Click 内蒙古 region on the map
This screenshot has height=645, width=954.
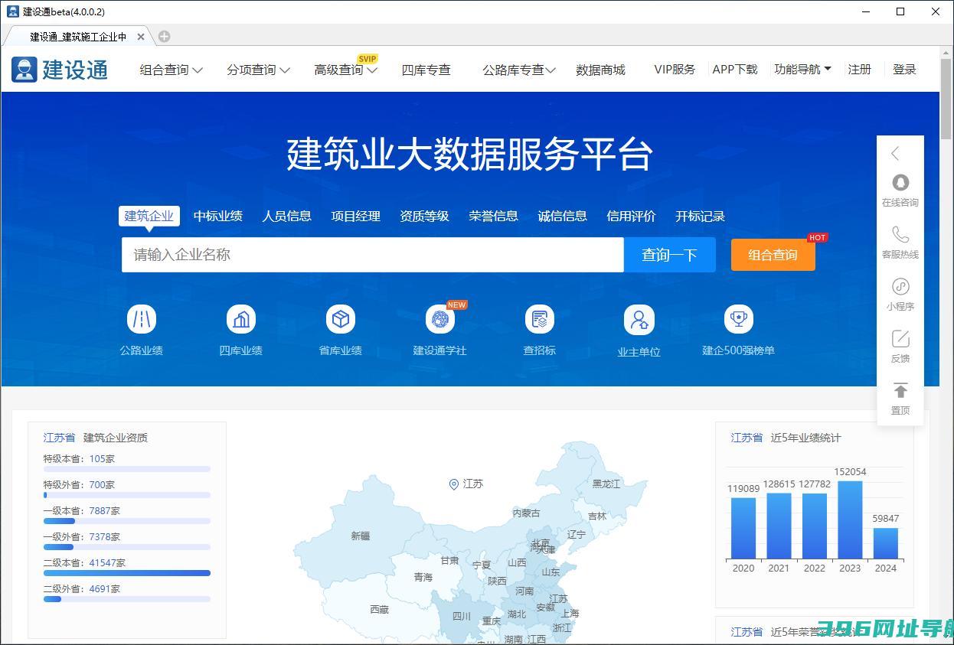(526, 513)
